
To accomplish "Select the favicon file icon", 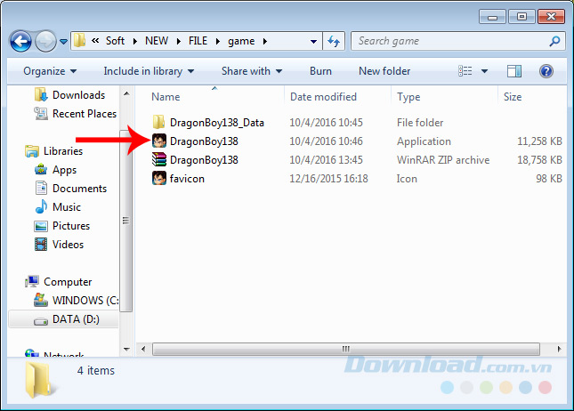I will tap(159, 178).
